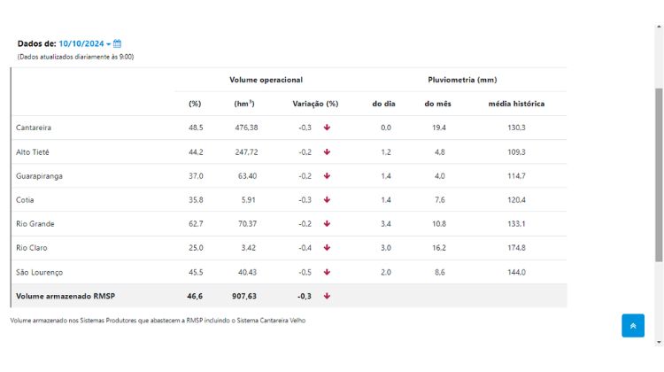Click the scroll-to-top button
The height and width of the screenshot is (372, 664).
click(633, 326)
